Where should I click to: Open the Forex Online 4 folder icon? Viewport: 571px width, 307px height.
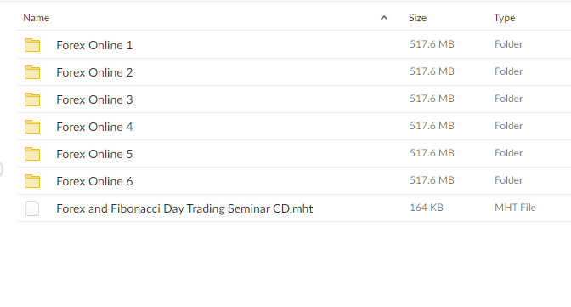(x=32, y=127)
